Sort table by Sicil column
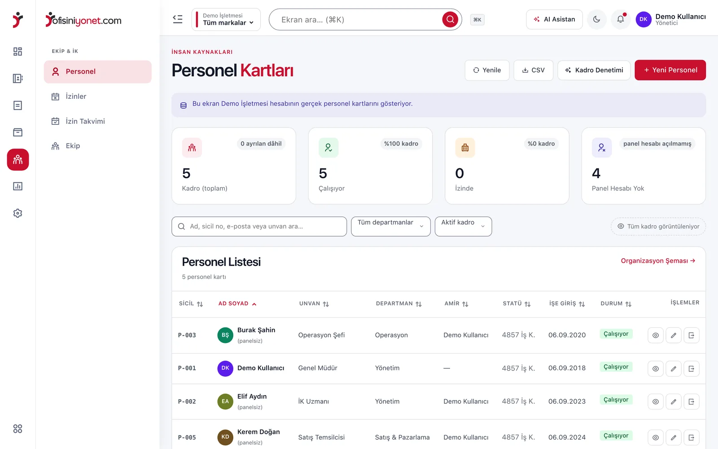718x449 pixels. [191, 304]
